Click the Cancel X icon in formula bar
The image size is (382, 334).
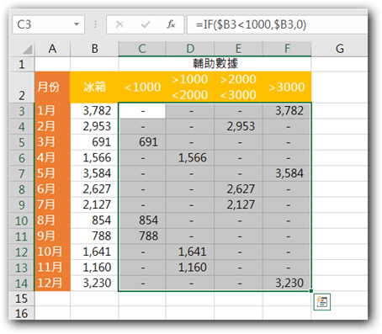[x=119, y=24]
